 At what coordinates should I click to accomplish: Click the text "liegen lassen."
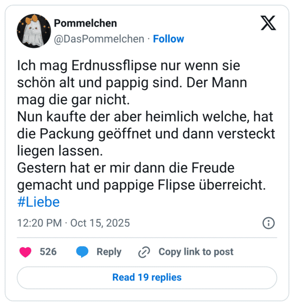59,151
